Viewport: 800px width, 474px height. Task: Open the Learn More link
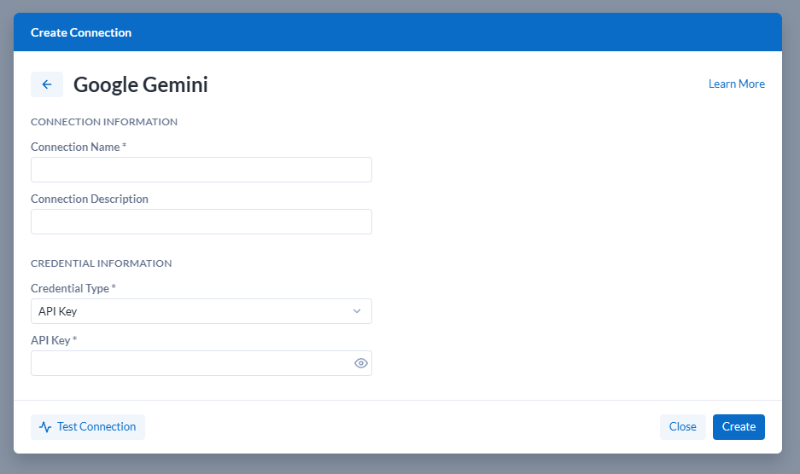736,84
